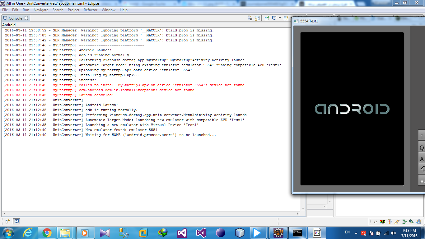
Task: Open the Display Selected Console dropdown arrow
Action: coord(279,18)
